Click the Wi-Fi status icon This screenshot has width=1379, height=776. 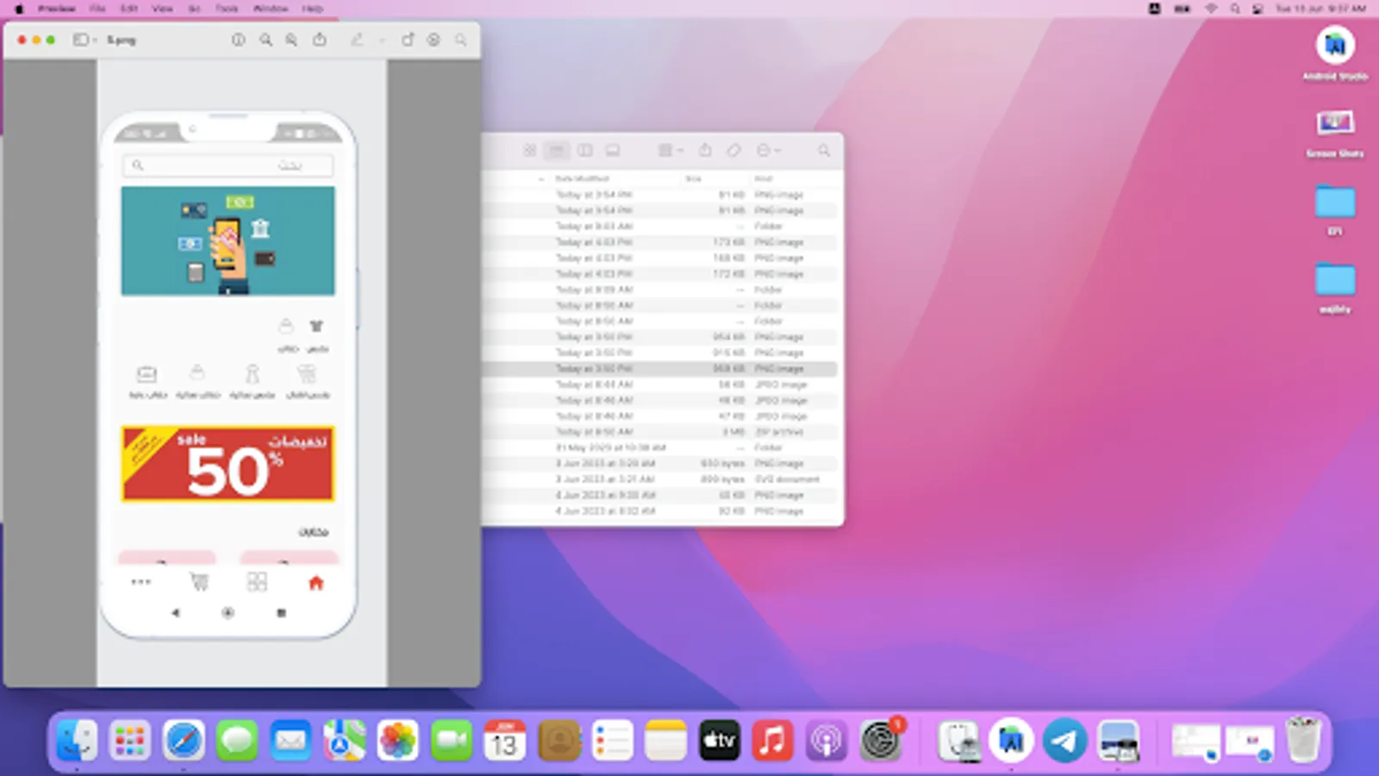pos(1211,9)
